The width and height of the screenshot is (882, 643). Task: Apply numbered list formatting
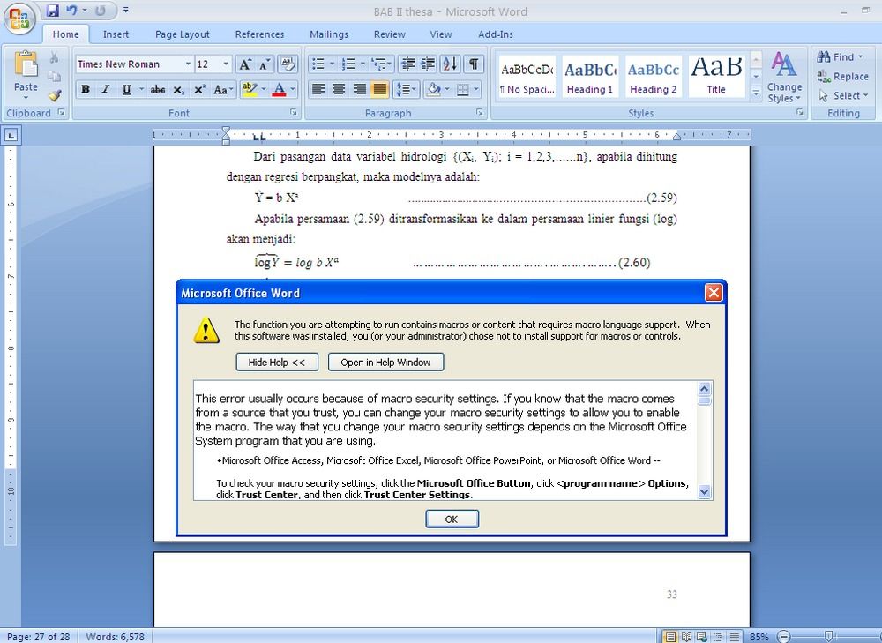tap(348, 64)
